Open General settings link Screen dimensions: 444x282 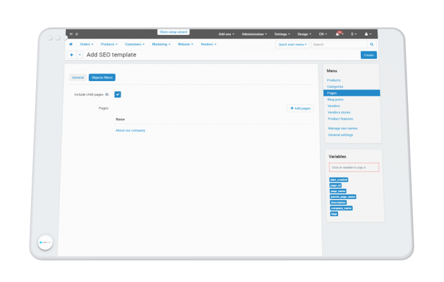coord(341,135)
